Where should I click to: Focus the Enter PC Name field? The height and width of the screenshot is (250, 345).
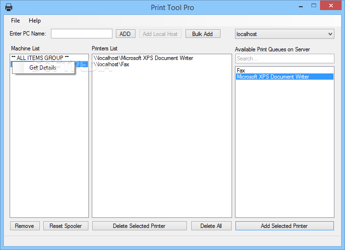(82, 34)
